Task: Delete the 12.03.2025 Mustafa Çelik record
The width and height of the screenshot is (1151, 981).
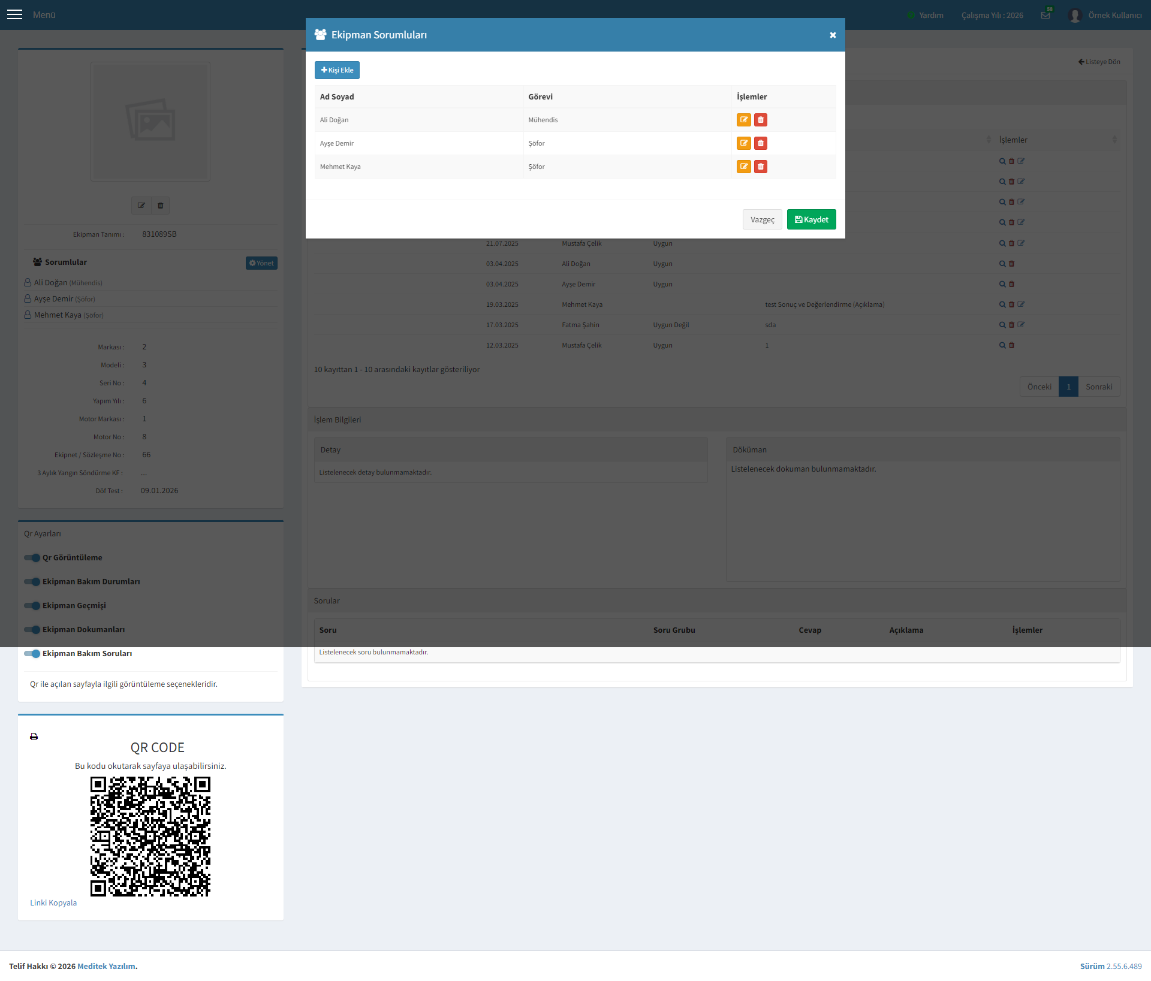Action: (x=1011, y=345)
